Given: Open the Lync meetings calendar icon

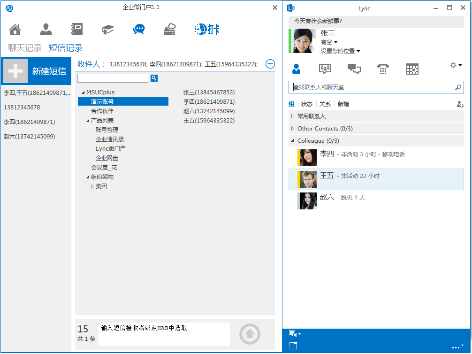Looking at the screenshot, I should 412,69.
